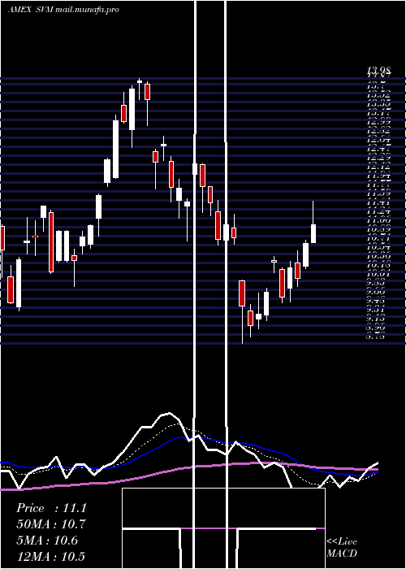Click the 12.12 price axis label

[378, 167]
